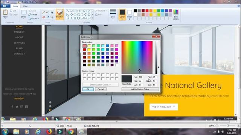Choose the Oval shape
The height and width of the screenshot is (135, 241).
[75, 11]
